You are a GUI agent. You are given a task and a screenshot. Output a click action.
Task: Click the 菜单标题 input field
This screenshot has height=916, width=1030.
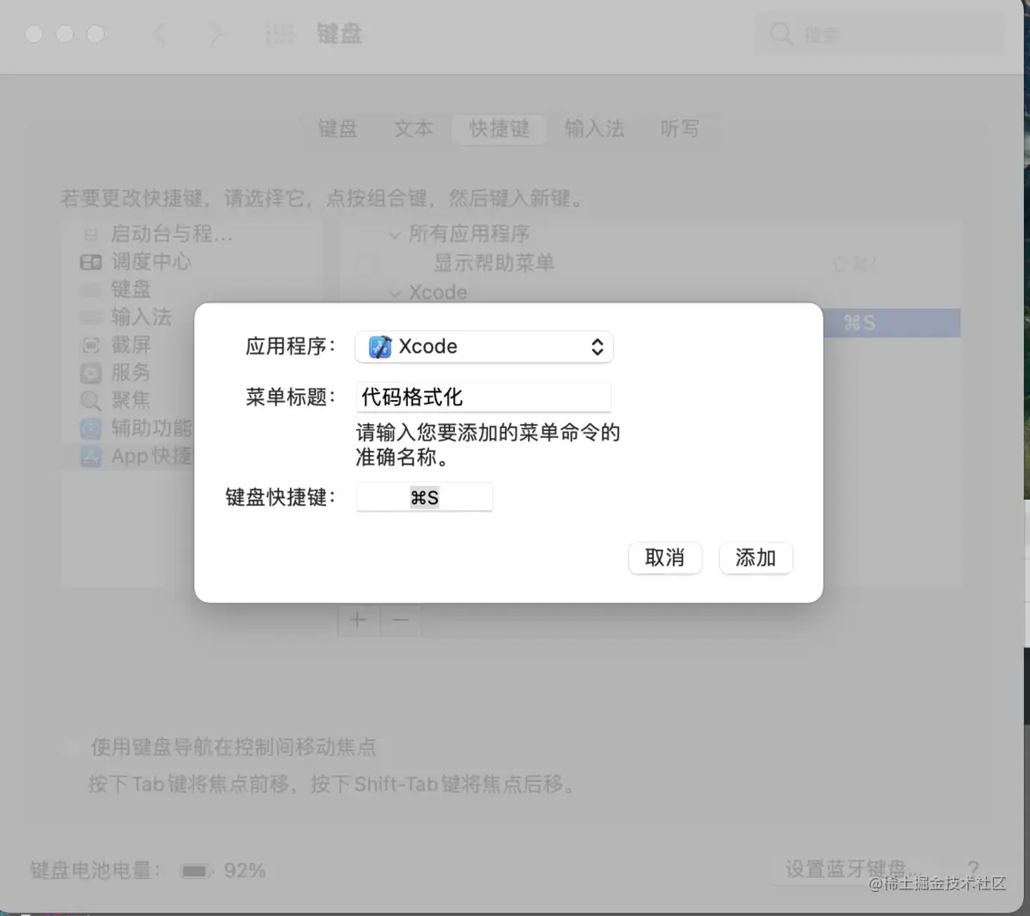pos(483,397)
